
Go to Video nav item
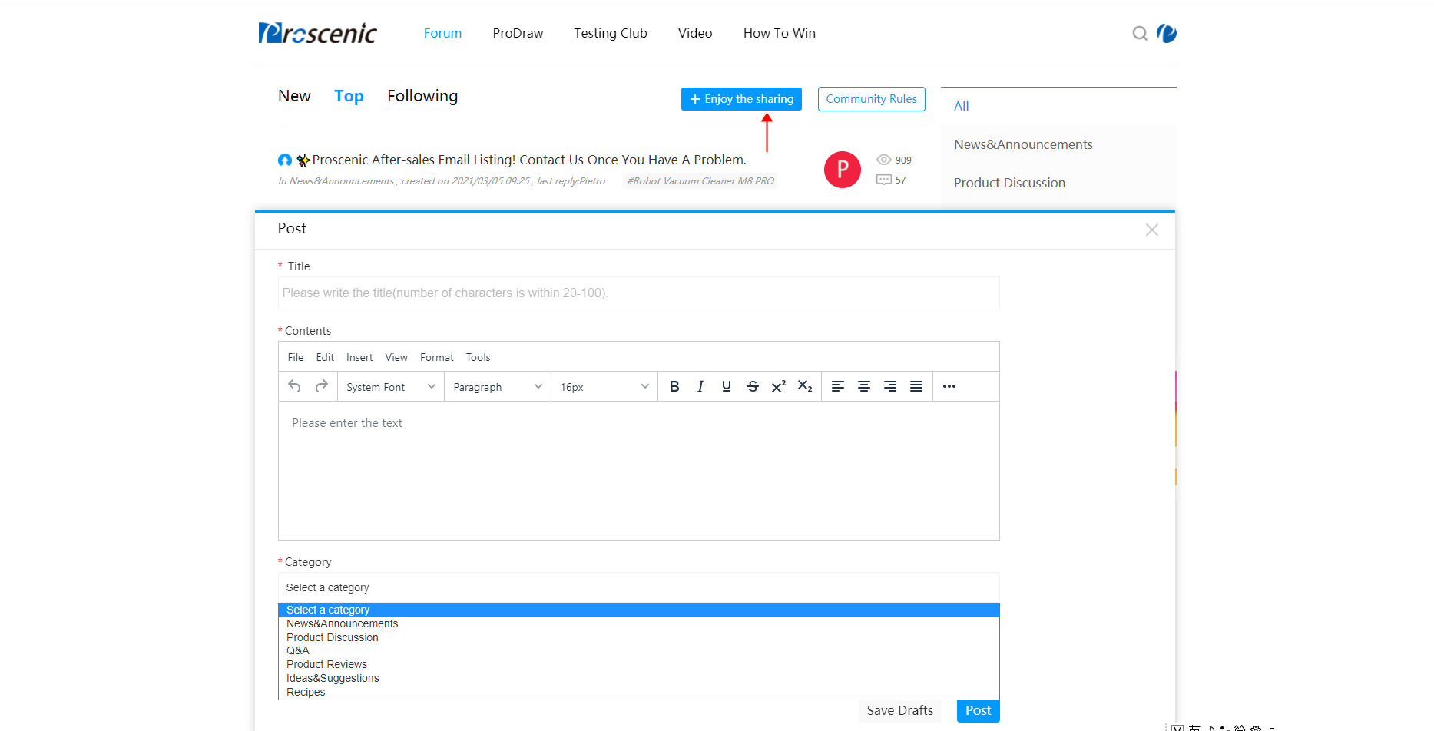coord(695,33)
